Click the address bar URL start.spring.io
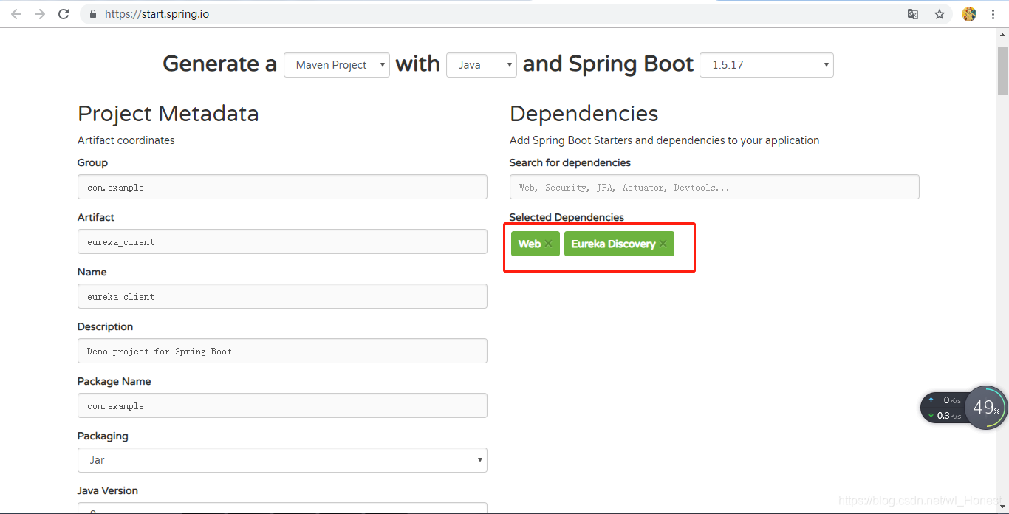 point(157,14)
